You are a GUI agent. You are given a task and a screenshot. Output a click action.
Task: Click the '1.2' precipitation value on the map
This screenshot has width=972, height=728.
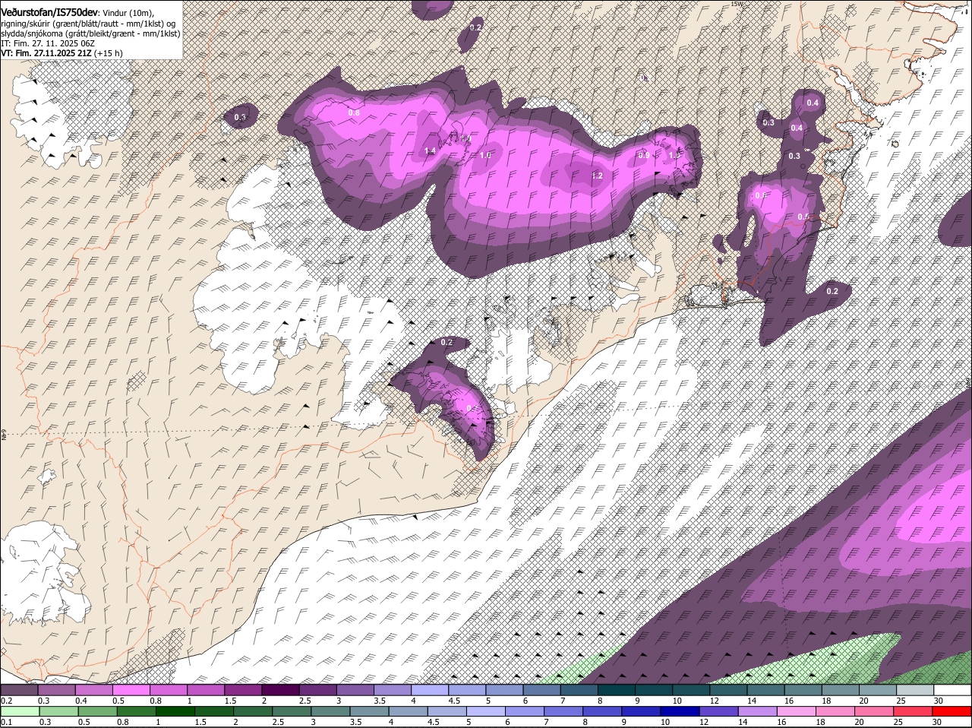point(597,176)
